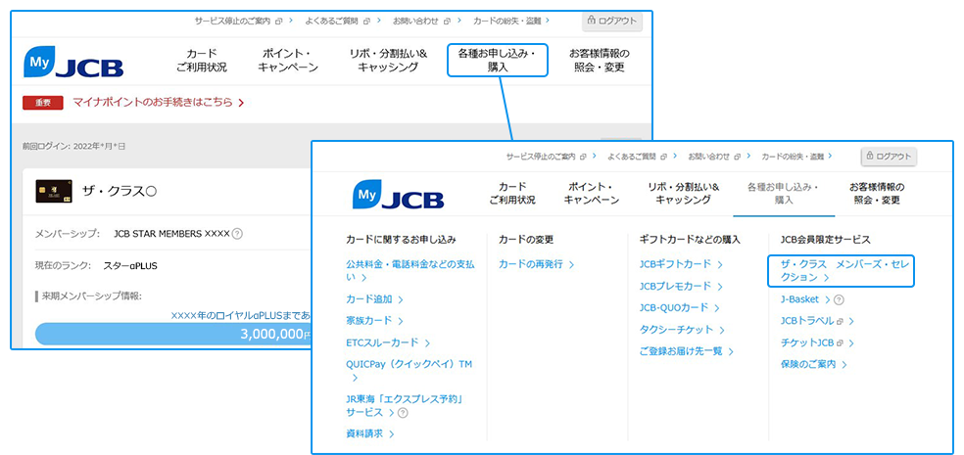964x455 pixels.
Task: Open the 資料請求 link
Action: (x=369, y=434)
